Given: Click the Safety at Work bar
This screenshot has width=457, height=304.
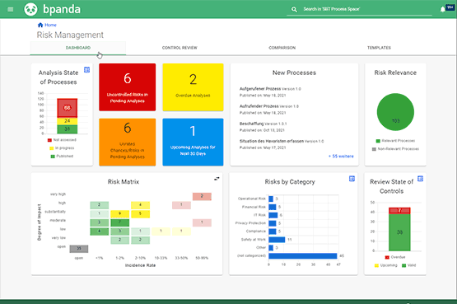Looking at the screenshot, I should click(277, 240).
